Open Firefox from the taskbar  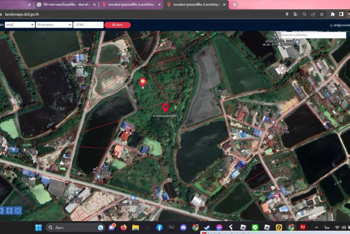[124, 227]
